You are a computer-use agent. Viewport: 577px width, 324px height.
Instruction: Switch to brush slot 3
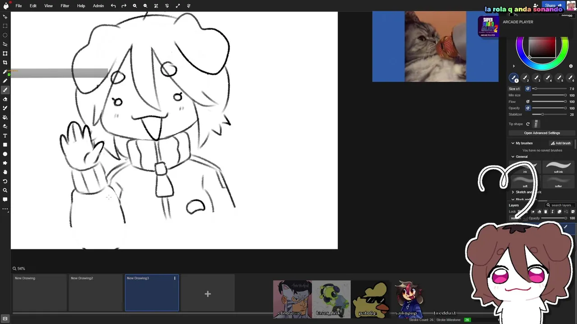click(x=536, y=78)
